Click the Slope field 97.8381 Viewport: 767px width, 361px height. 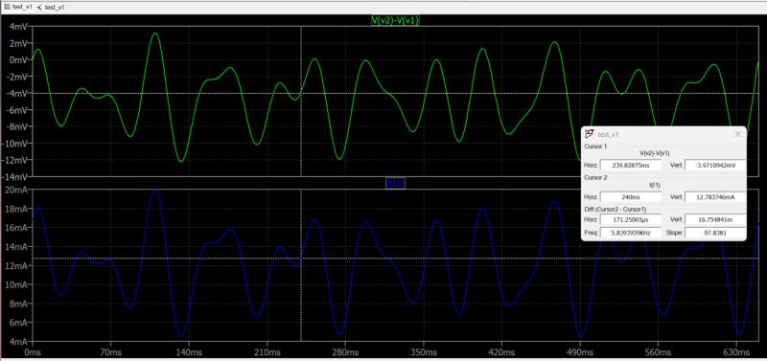[715, 233]
